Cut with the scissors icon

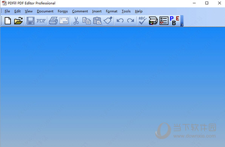click(76, 21)
